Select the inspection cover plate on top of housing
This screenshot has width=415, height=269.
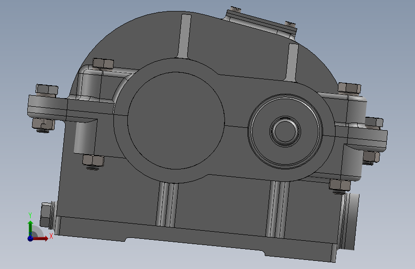261,22
